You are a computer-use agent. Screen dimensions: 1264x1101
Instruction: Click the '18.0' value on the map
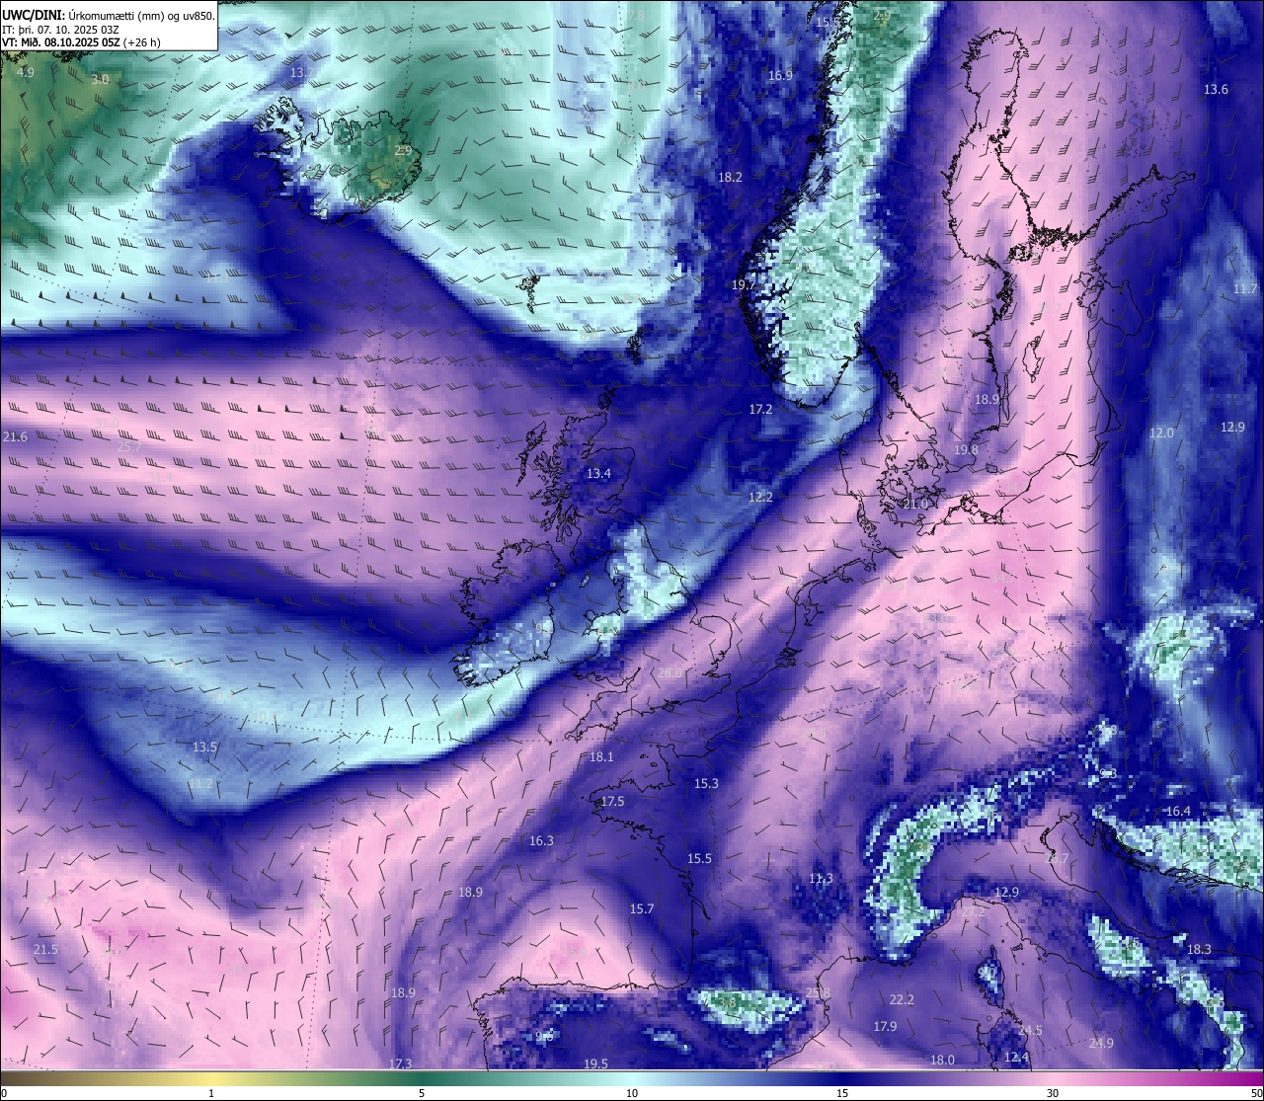[942, 1060]
